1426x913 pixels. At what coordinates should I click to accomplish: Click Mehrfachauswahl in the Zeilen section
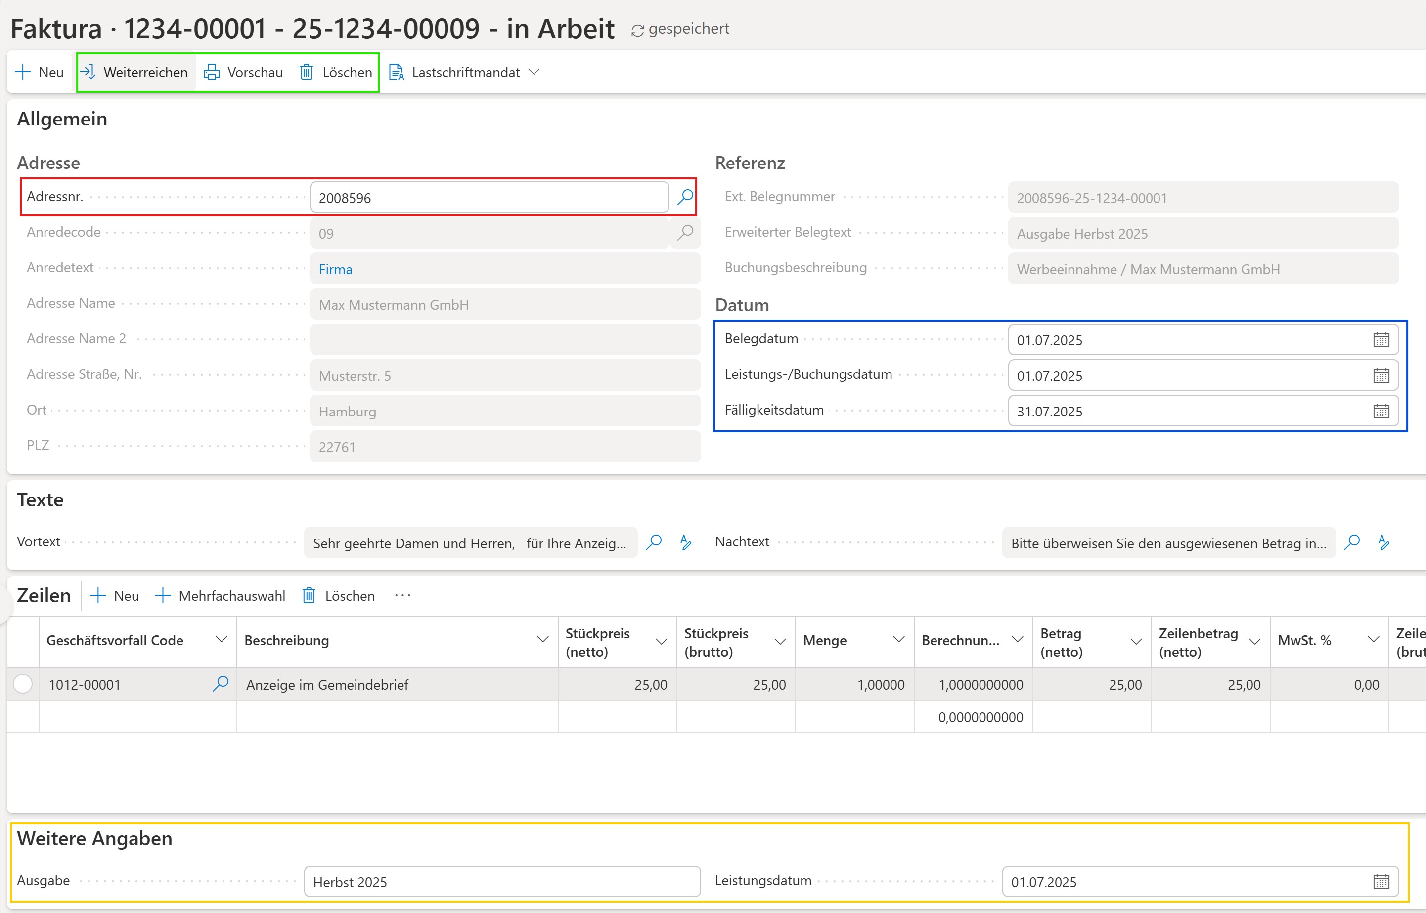pyautogui.click(x=221, y=596)
